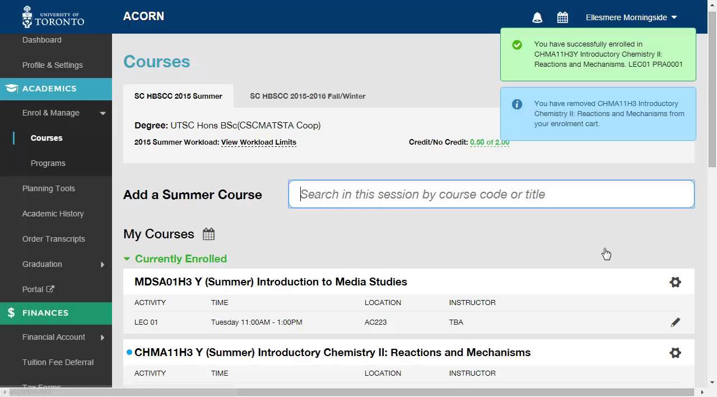Expand Ellesmere Morningside user menu

(x=631, y=17)
